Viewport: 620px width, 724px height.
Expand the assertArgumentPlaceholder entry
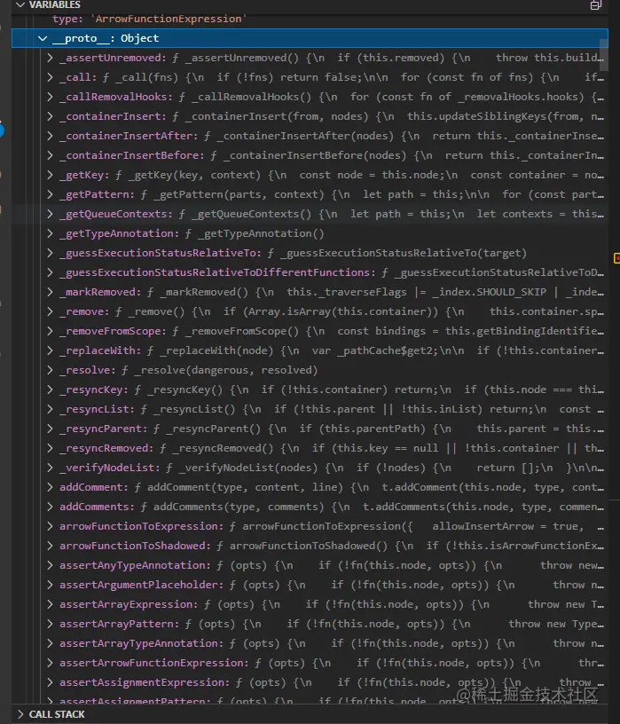pyautogui.click(x=50, y=585)
